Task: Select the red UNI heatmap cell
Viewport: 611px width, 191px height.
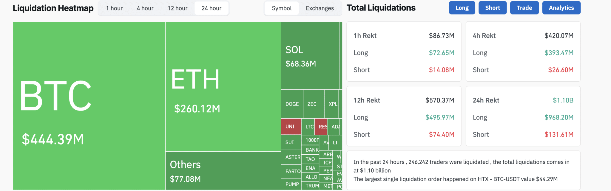Action: click(x=291, y=127)
